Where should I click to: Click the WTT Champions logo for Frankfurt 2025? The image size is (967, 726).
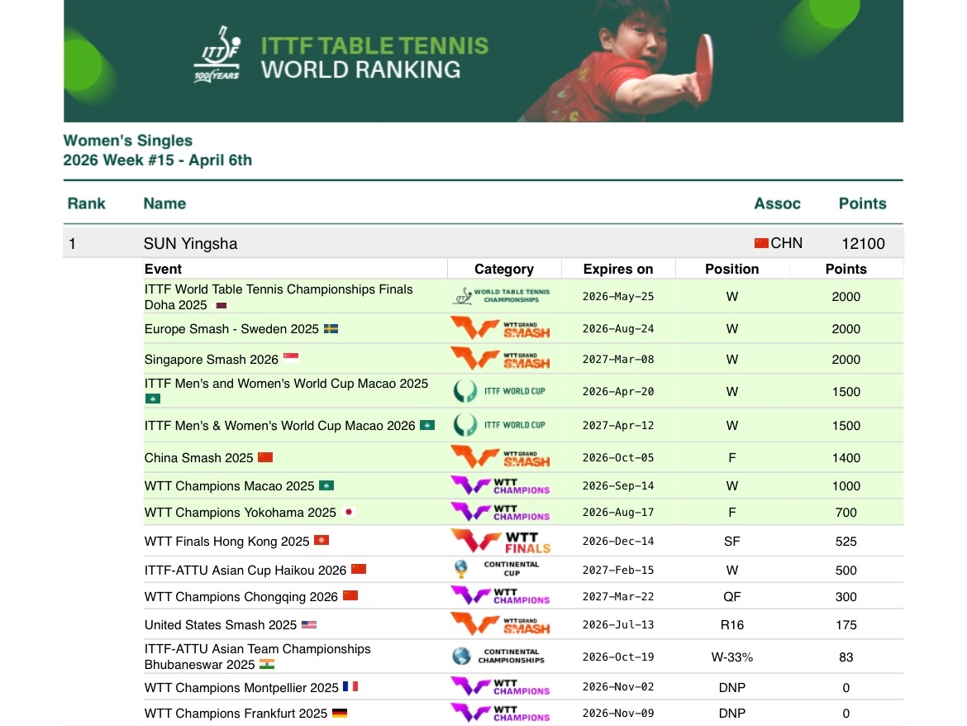pyautogui.click(x=500, y=713)
